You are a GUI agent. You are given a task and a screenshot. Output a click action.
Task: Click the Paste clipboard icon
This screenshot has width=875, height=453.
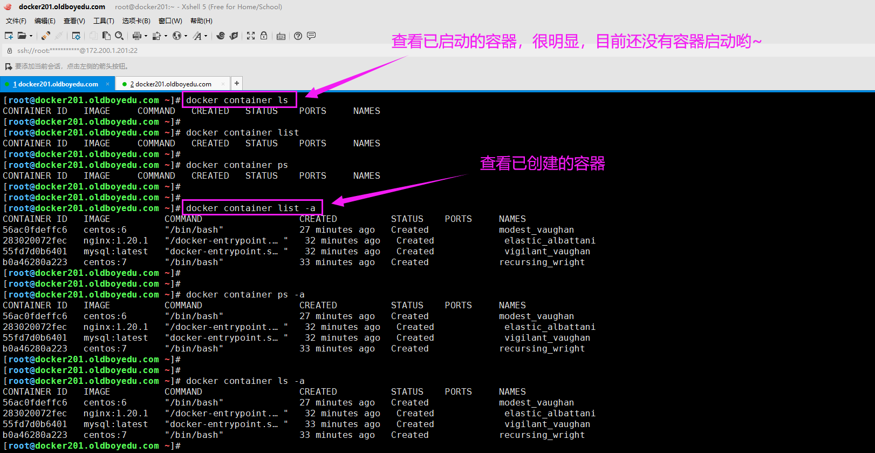[x=106, y=36]
